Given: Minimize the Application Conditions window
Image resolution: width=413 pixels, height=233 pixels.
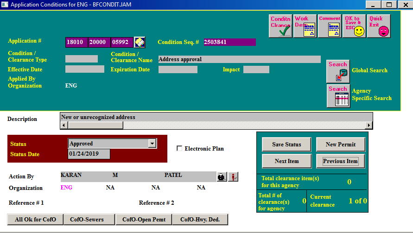Looking at the screenshot, I should coord(373,5).
